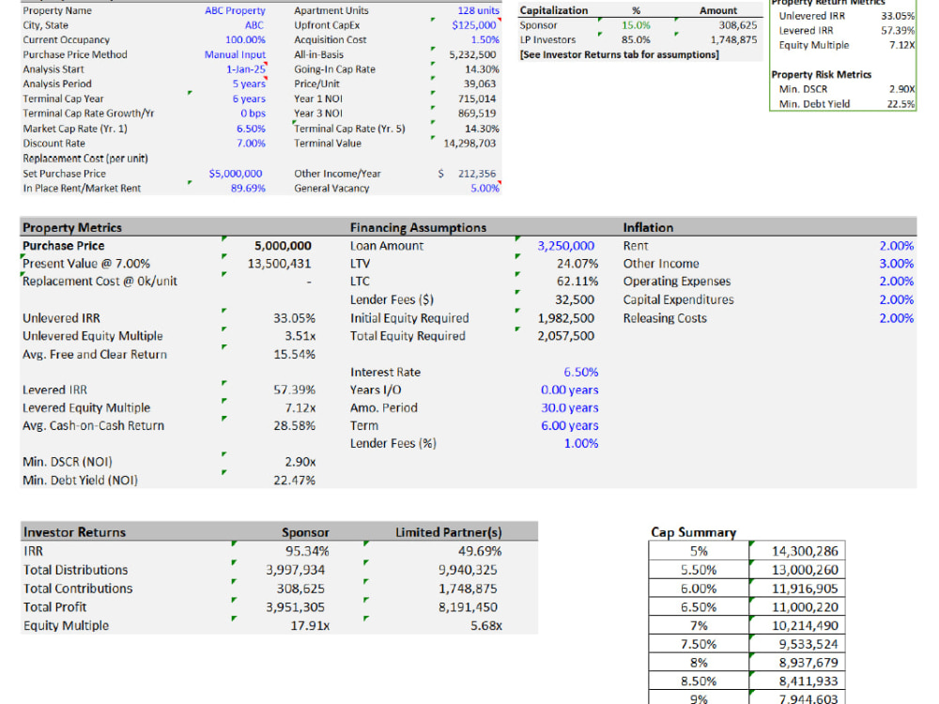939x704 pixels.
Task: Click the Min. DSCR (NOI) value 2.90x
Action: tap(300, 462)
